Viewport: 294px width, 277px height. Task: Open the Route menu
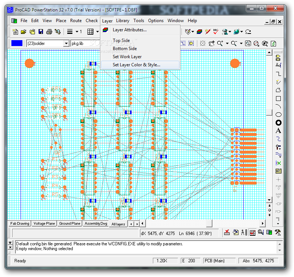(x=76, y=21)
